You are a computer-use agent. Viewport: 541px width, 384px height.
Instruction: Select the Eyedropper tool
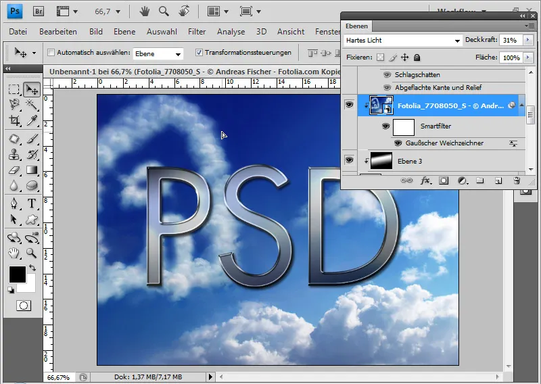[x=32, y=120]
